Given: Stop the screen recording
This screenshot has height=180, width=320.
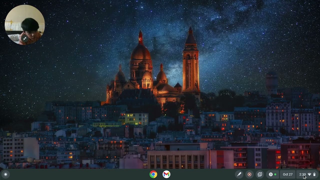Looking at the screenshot, I should [x=249, y=174].
